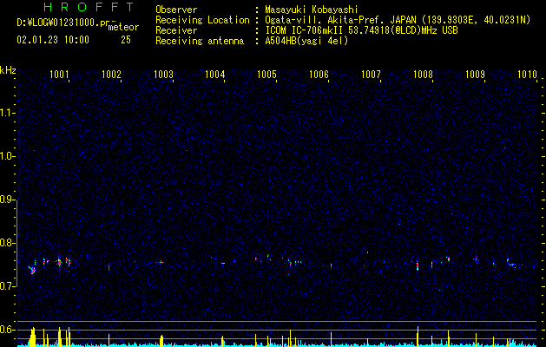This screenshot has height=347, width=546.
Task: Click the 'Receiving Location' label
Action: point(202,20)
